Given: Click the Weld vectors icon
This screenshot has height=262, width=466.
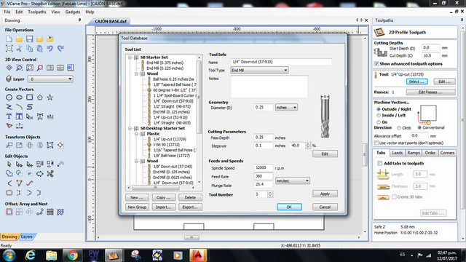Looking at the screenshot, I should click(x=9, y=174).
